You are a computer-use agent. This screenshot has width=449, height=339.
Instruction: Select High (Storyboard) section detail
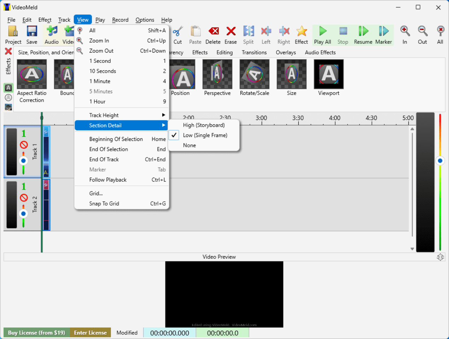204,125
